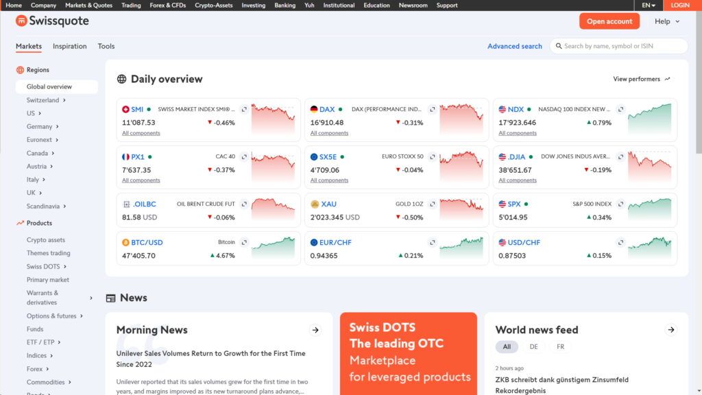
Task: Click the Swissquote logo icon
Action: (21, 21)
